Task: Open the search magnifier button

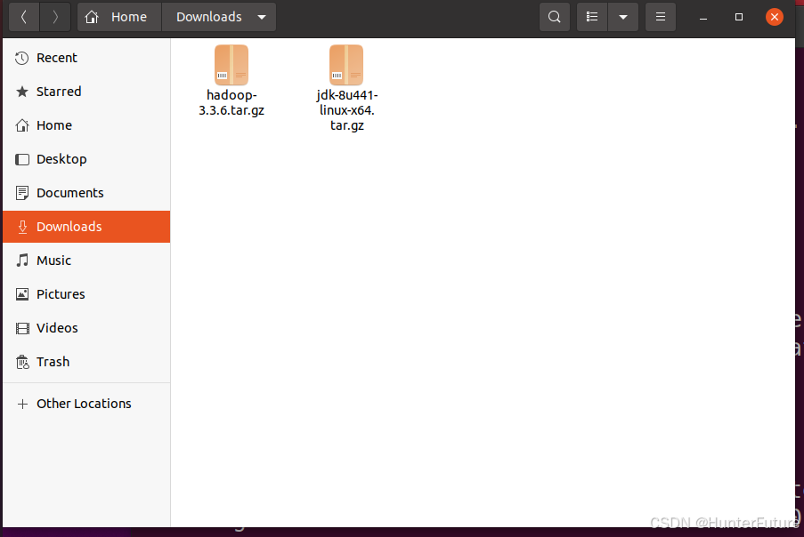Action: 555,17
